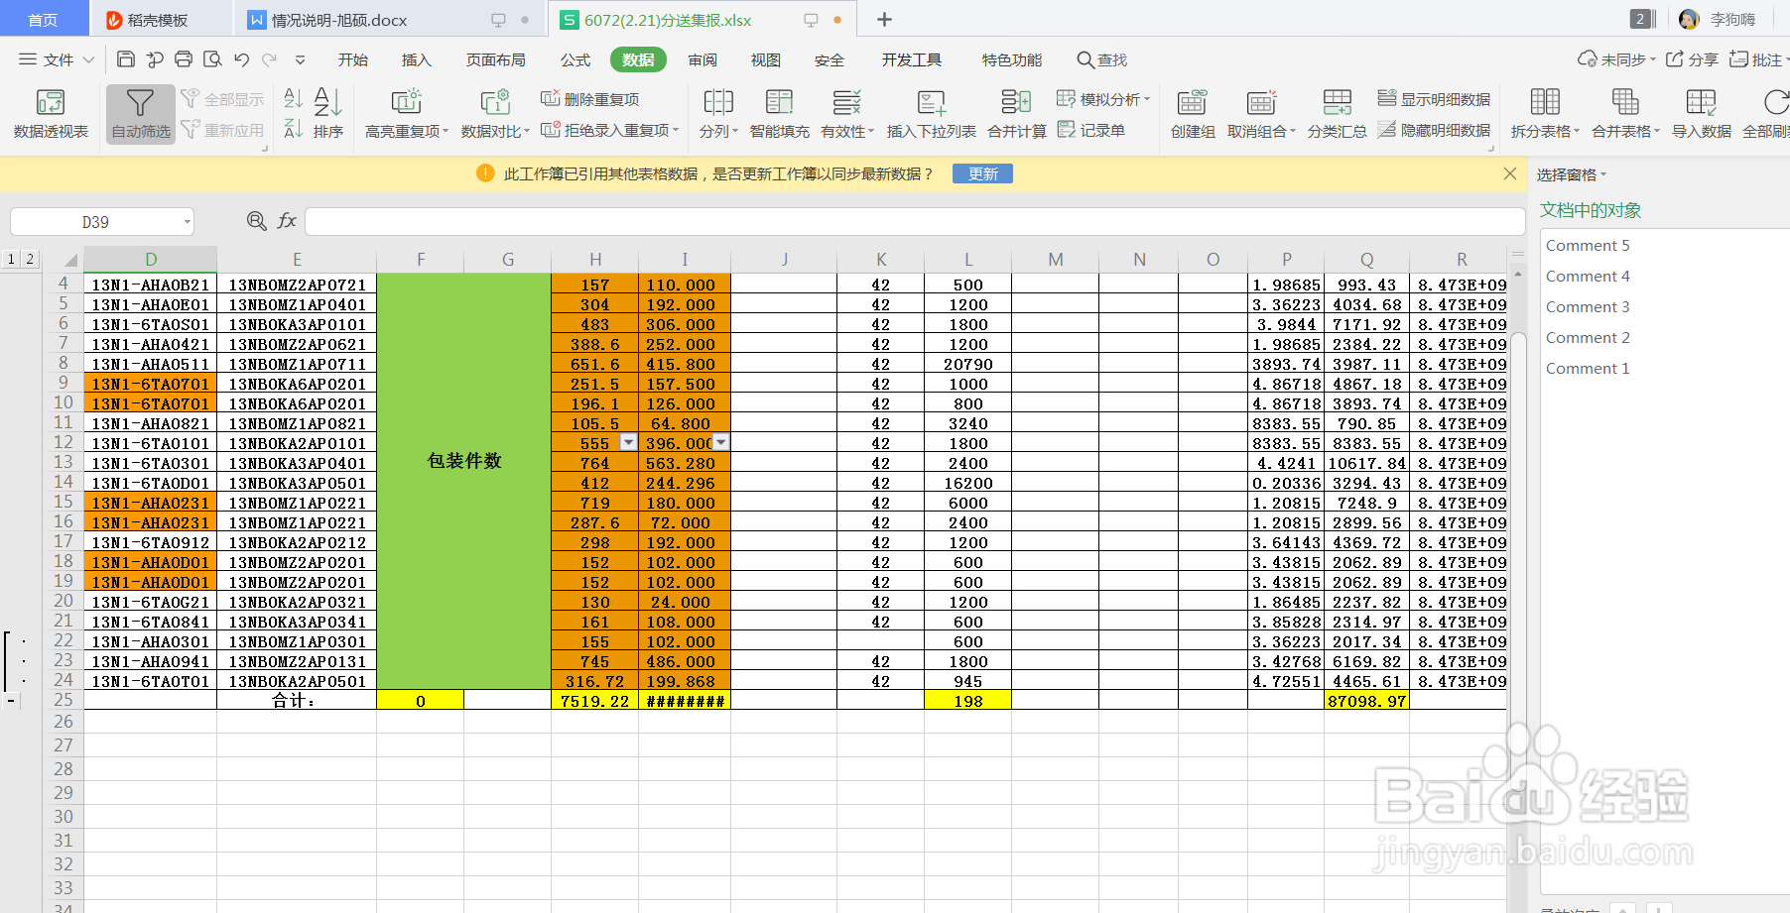Click the 更新 button to refresh linked data
1790x913 pixels.
981,172
